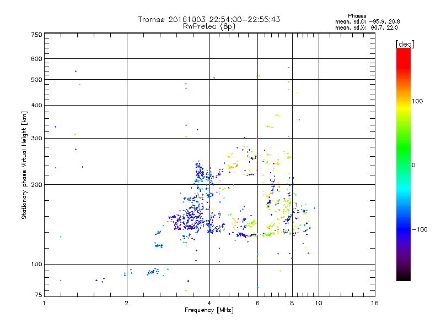Click the y-axis tick label '100'

(36, 265)
